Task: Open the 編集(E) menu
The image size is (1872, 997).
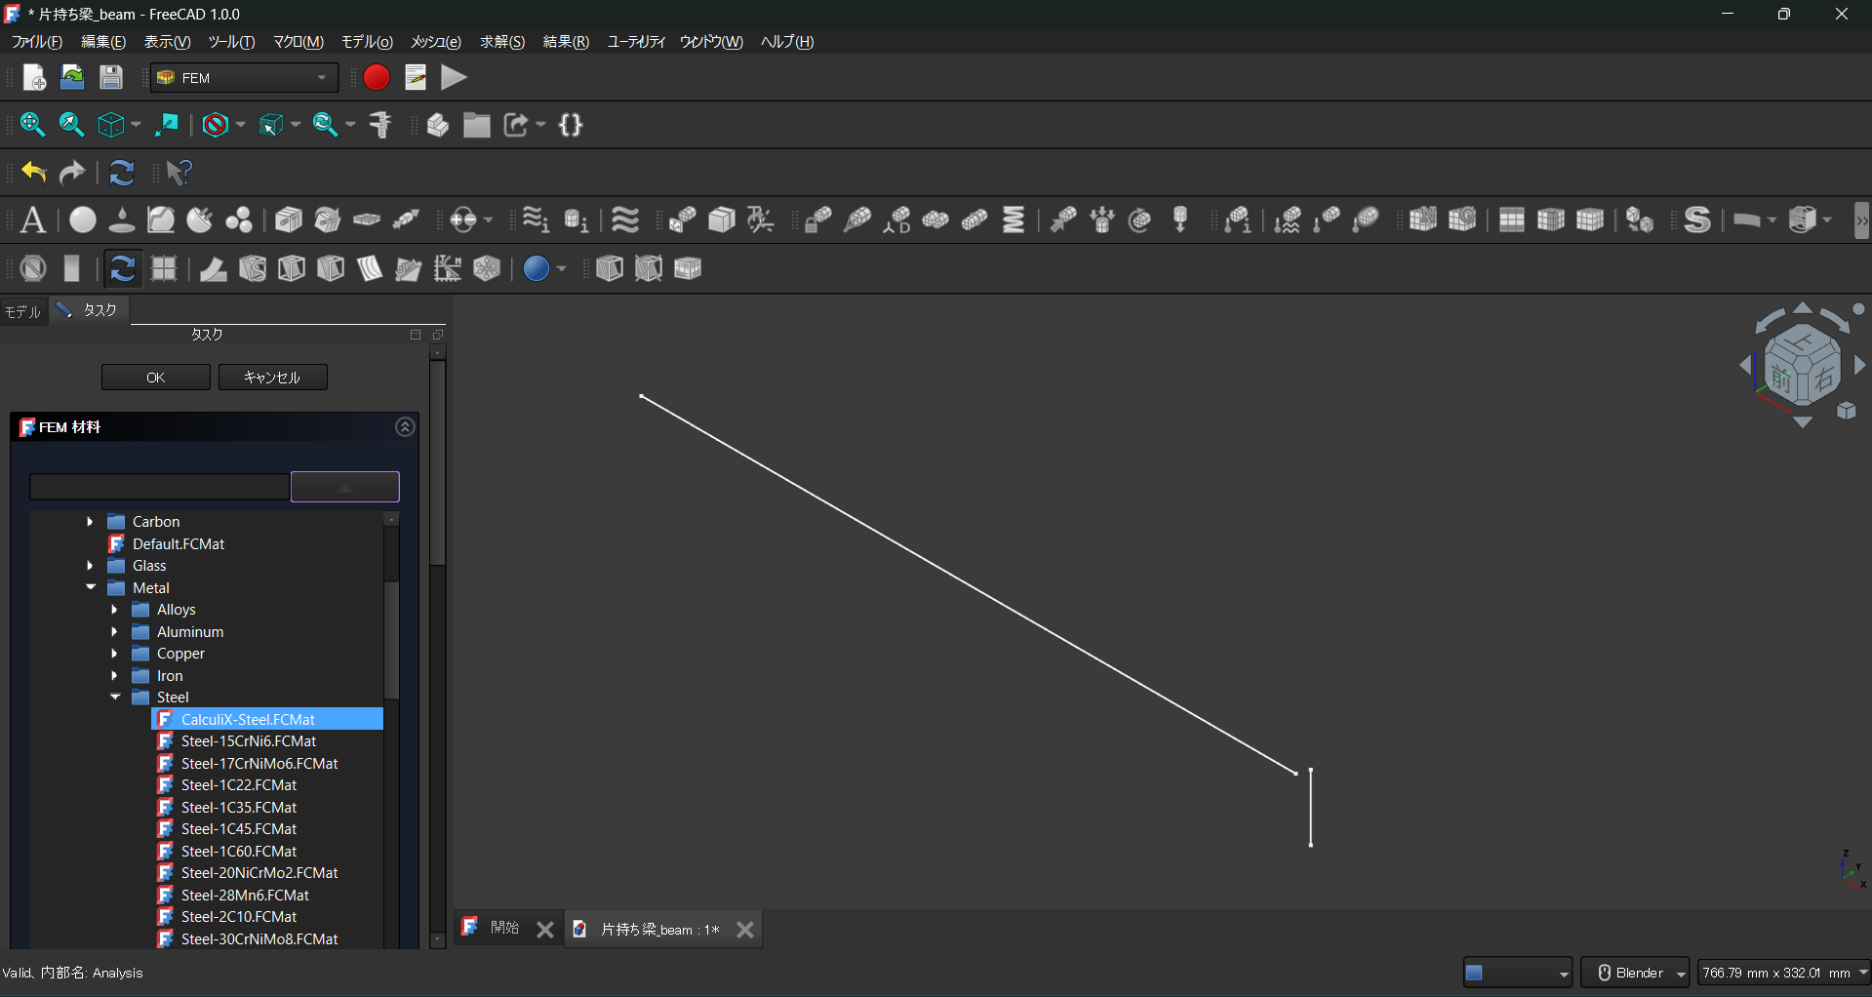Action: [x=103, y=42]
